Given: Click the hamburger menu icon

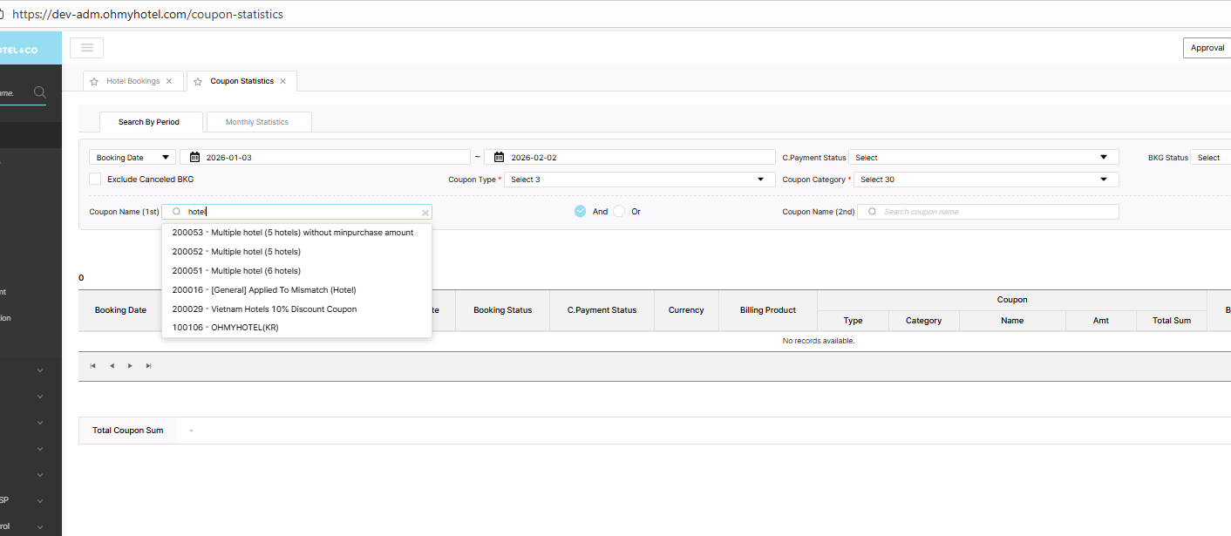Looking at the screenshot, I should (x=86, y=48).
